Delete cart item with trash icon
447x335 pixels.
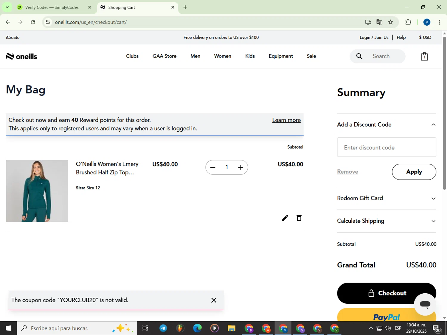tap(299, 218)
